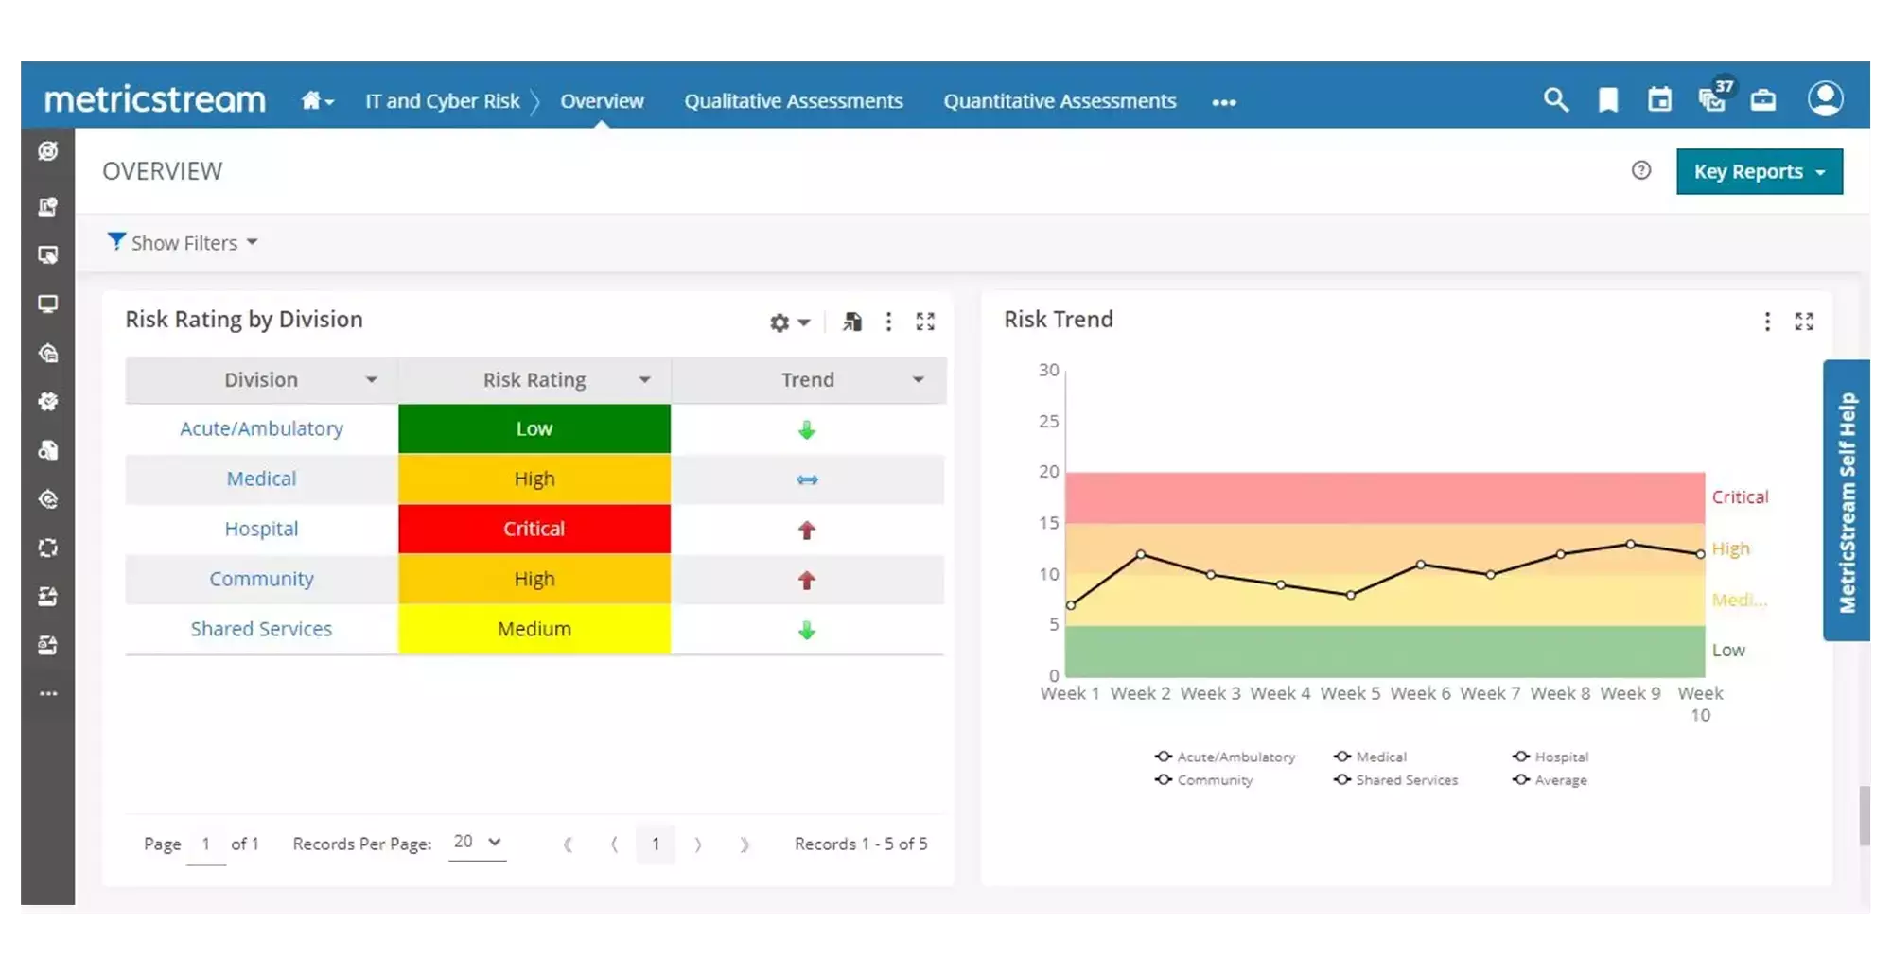Toggle Shared Services legend series
The height and width of the screenshot is (975, 1892).
1395,780
